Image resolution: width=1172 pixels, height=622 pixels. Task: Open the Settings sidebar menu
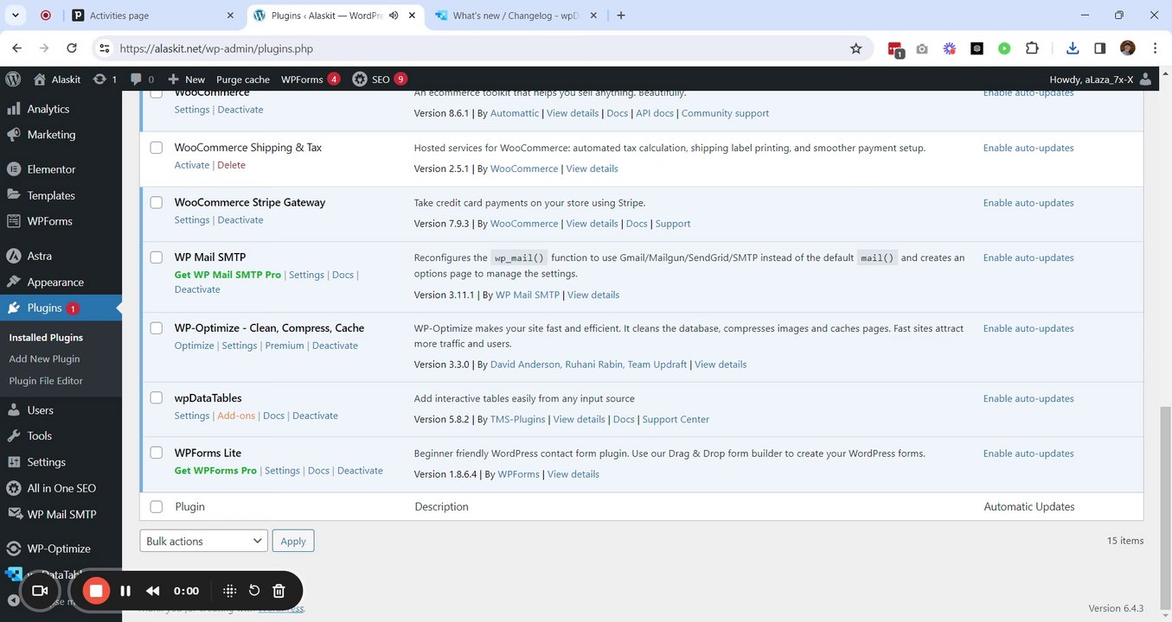[46, 462]
